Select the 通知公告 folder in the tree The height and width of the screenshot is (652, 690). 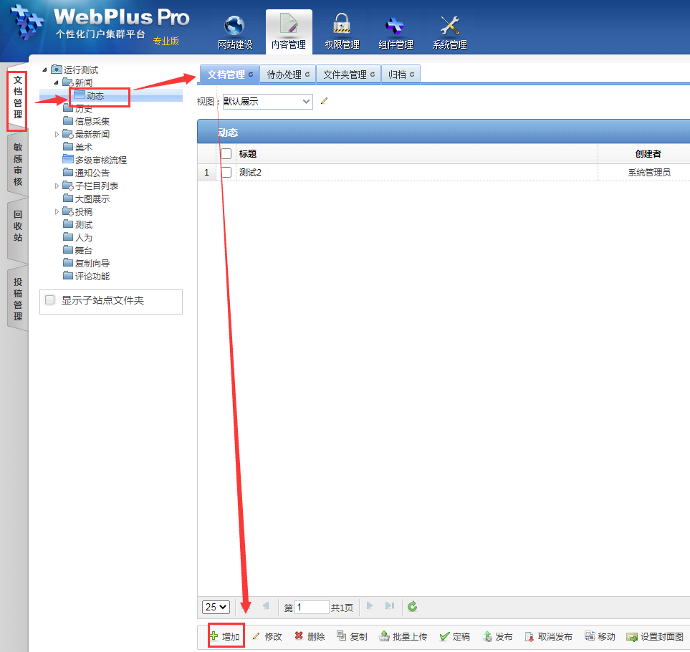tap(92, 173)
